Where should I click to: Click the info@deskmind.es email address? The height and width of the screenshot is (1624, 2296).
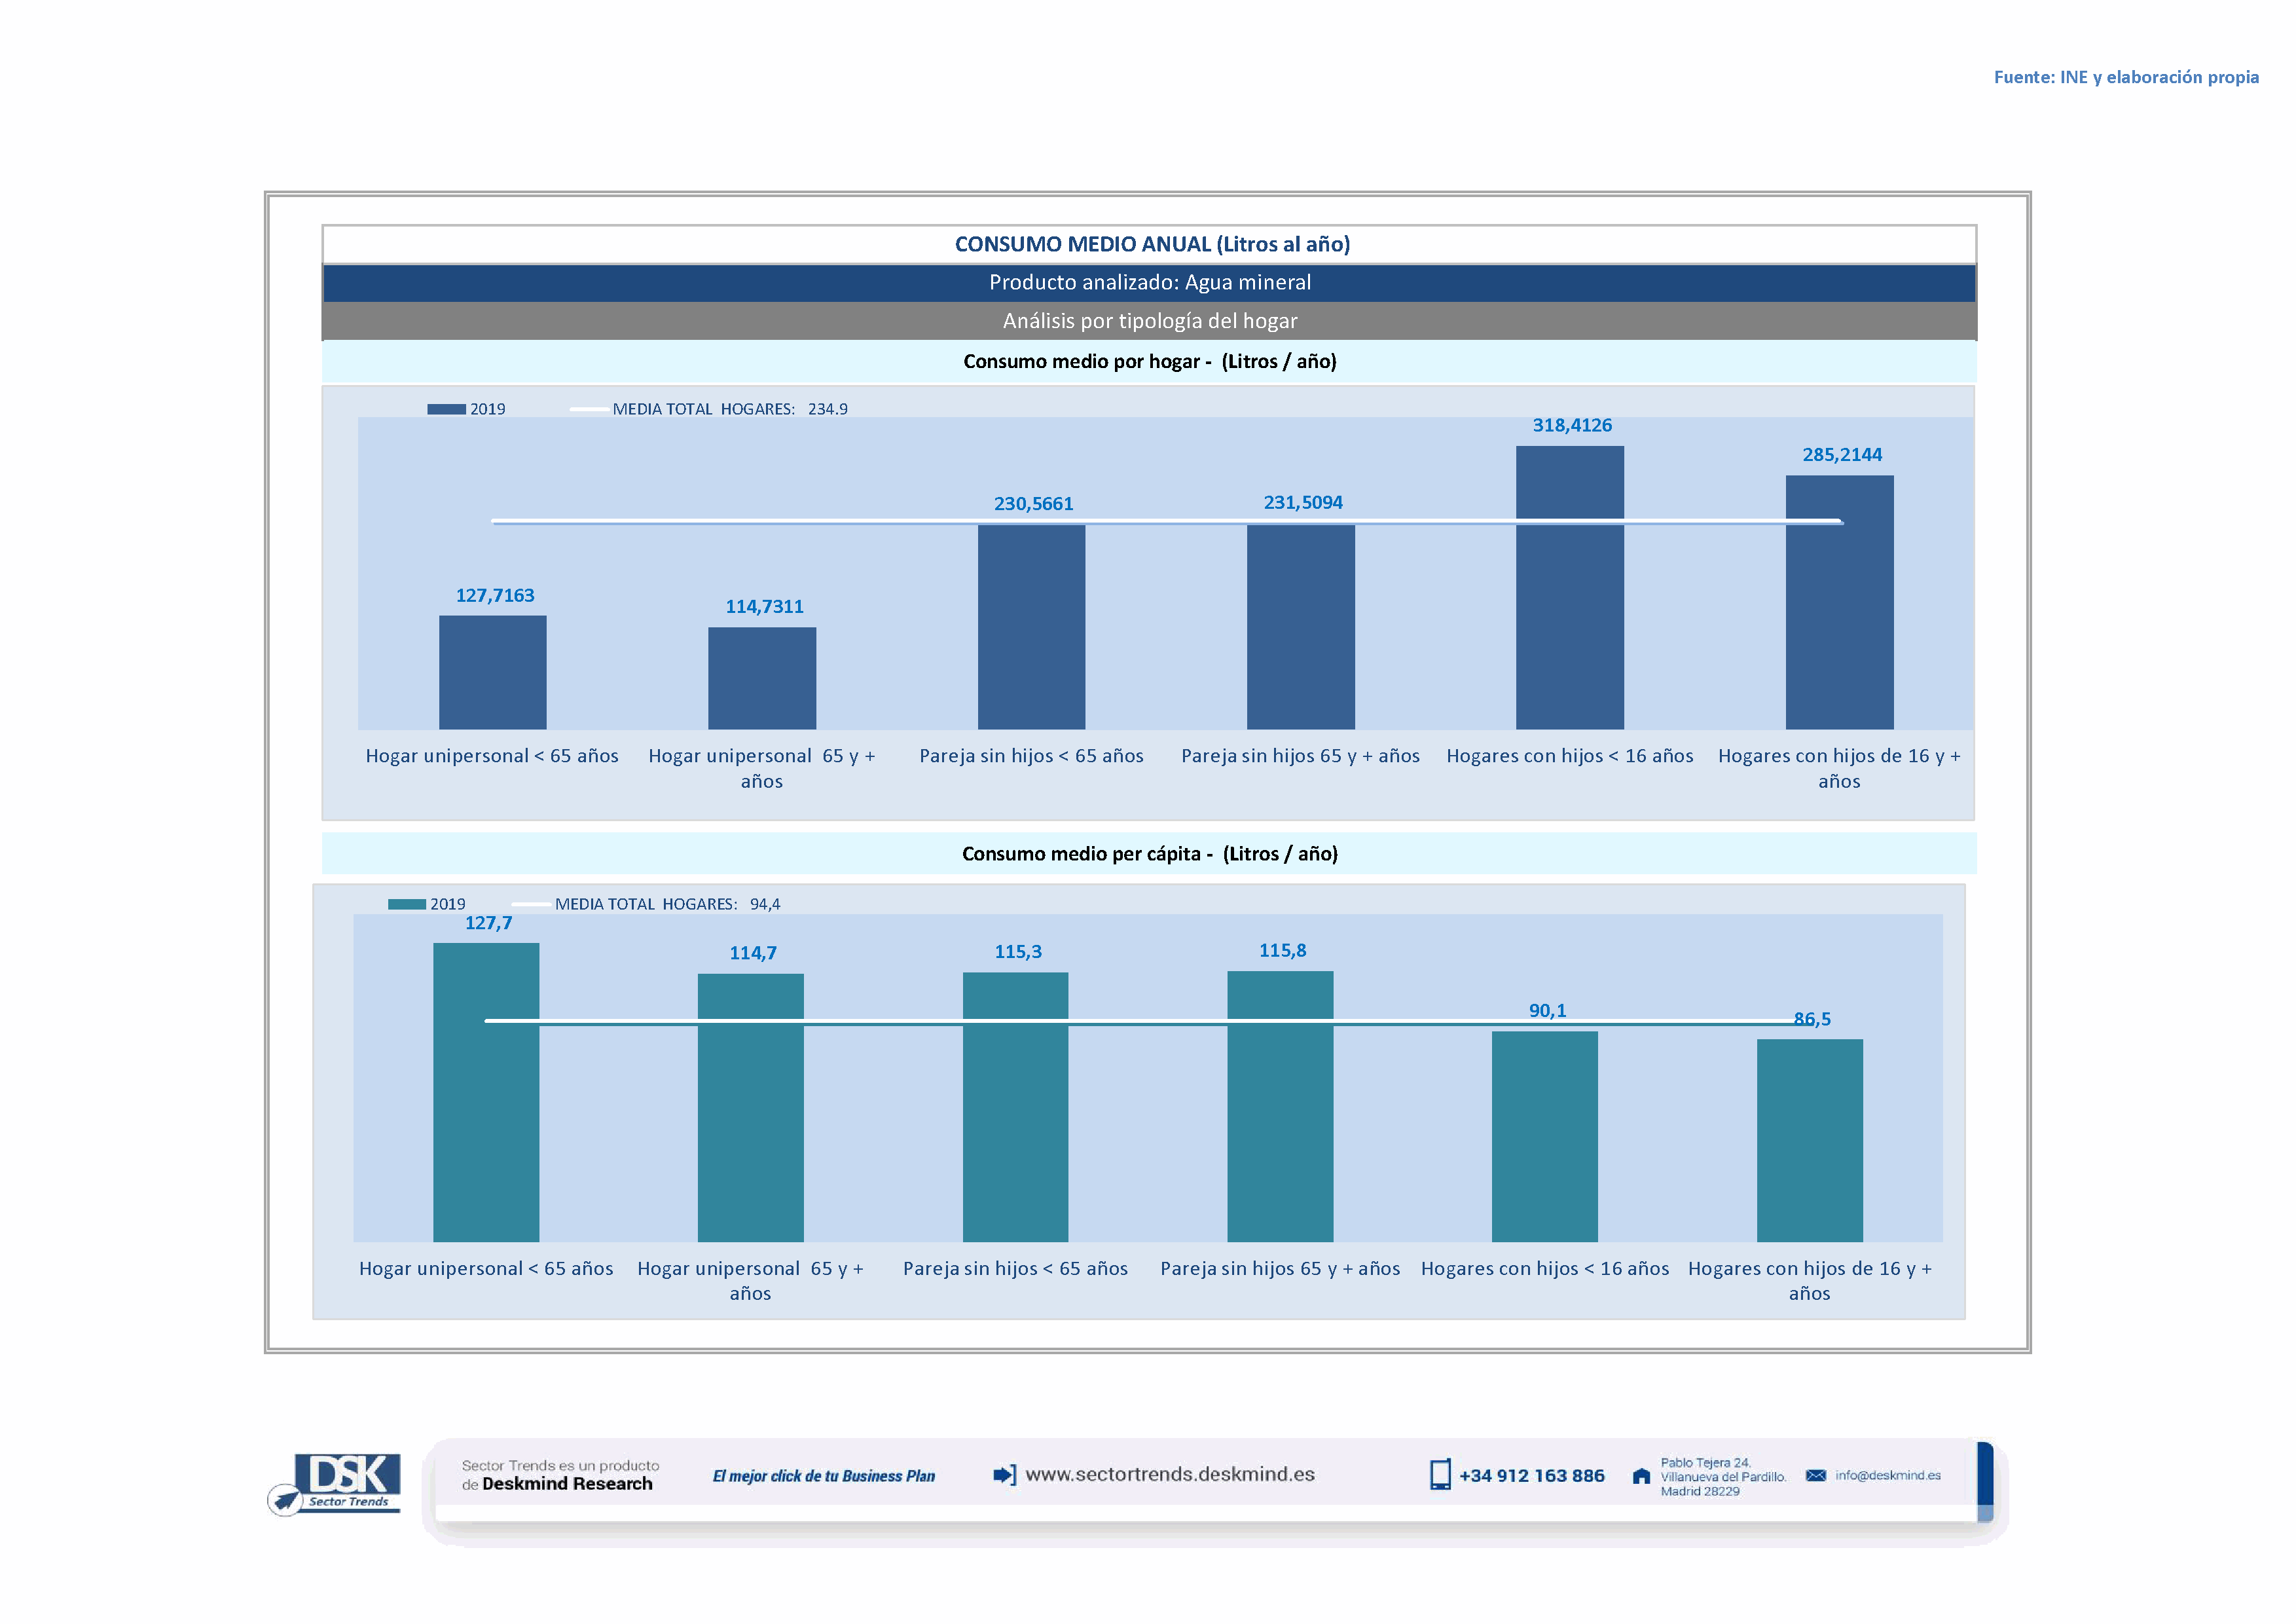tap(1888, 1476)
